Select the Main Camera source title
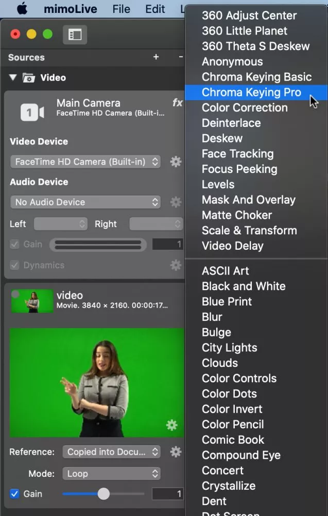Screen dimensions: 328x516 click(89, 103)
